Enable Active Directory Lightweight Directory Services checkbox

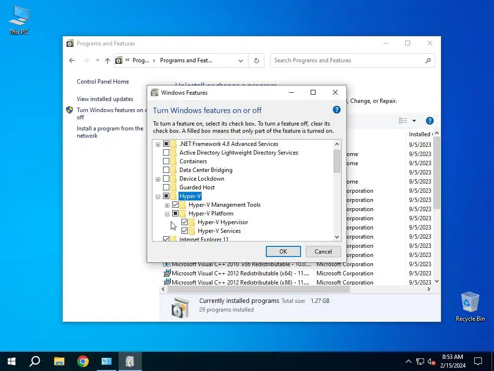click(166, 152)
